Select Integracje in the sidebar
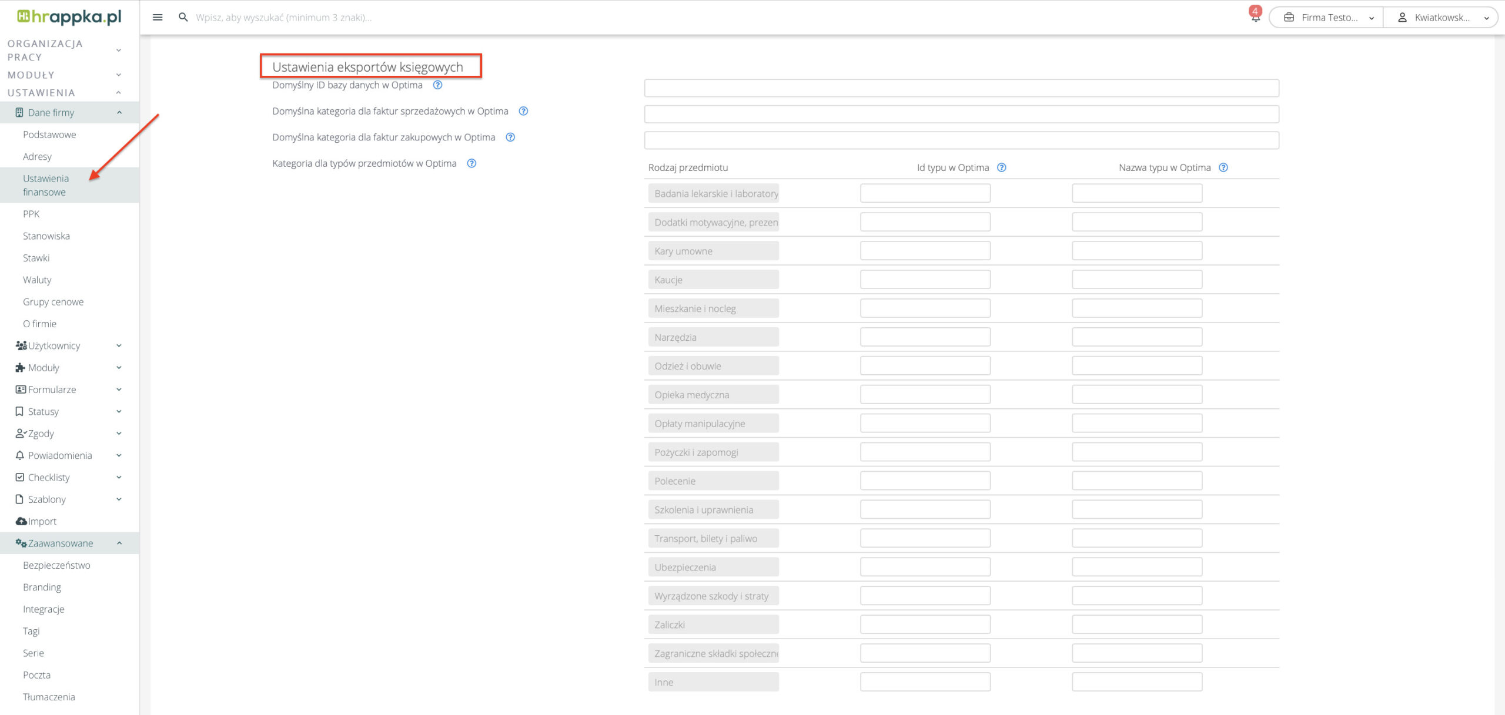The image size is (1505, 715). (x=44, y=609)
